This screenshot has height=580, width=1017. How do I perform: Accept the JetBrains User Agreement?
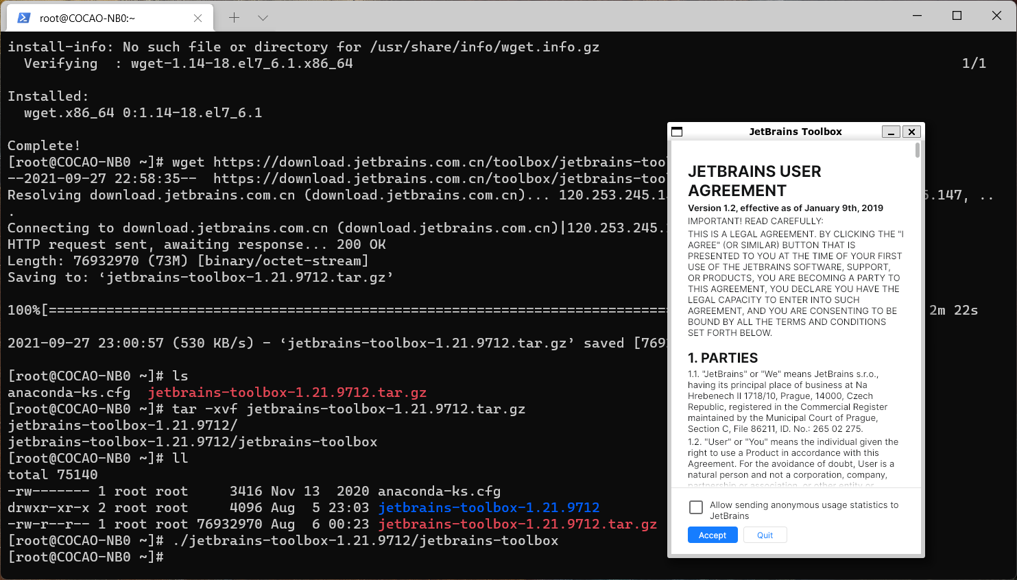[713, 535]
